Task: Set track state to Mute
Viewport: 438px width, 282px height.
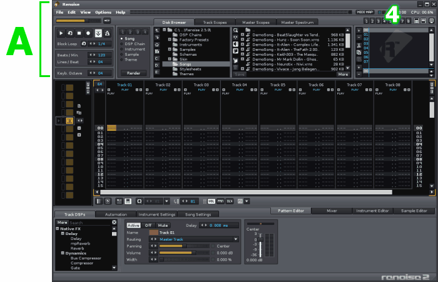Action: 163,226
